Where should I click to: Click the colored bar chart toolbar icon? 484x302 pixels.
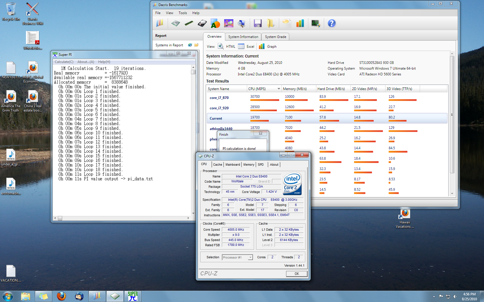(300, 23)
